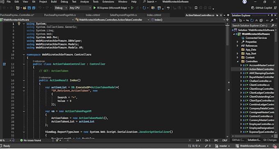Switch to Git Changes panel tab
The width and height of the screenshot is (279, 149).
tap(270, 140)
